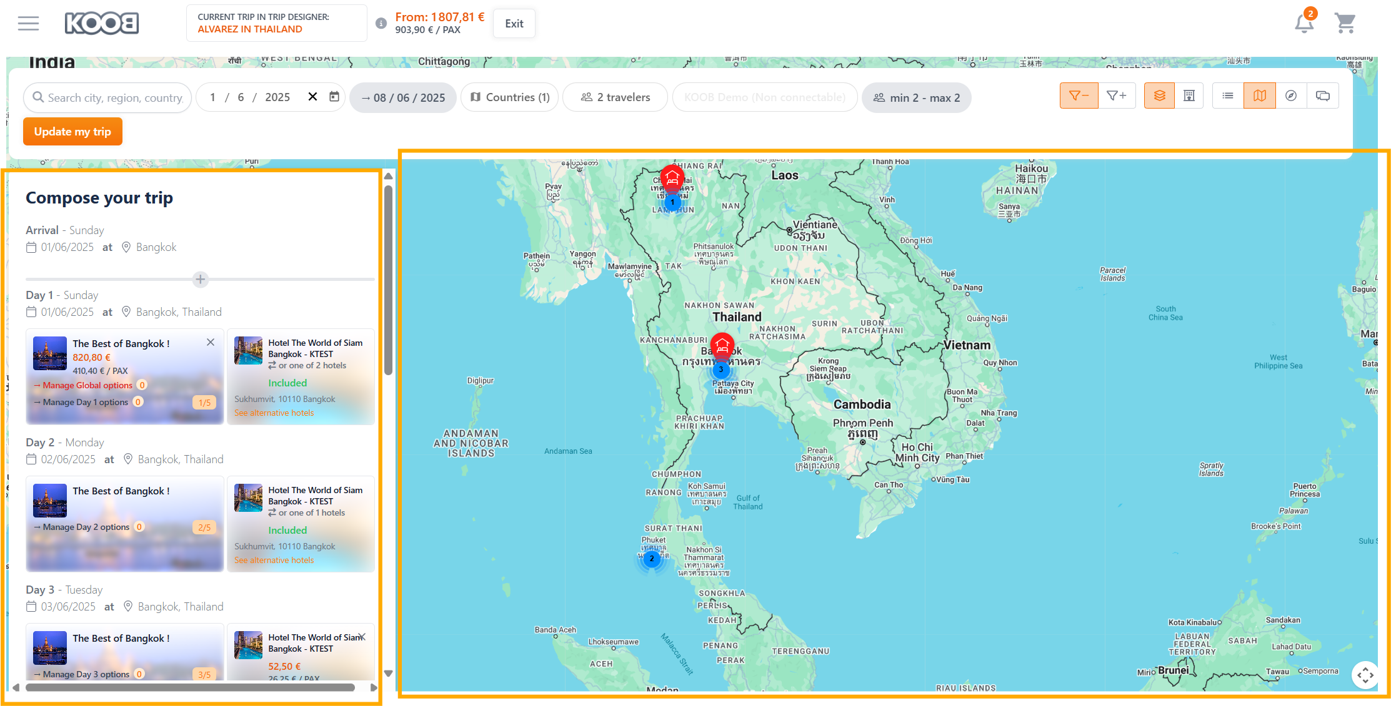1391x706 pixels.
Task: Open the calendar date picker icon
Action: 334,97
